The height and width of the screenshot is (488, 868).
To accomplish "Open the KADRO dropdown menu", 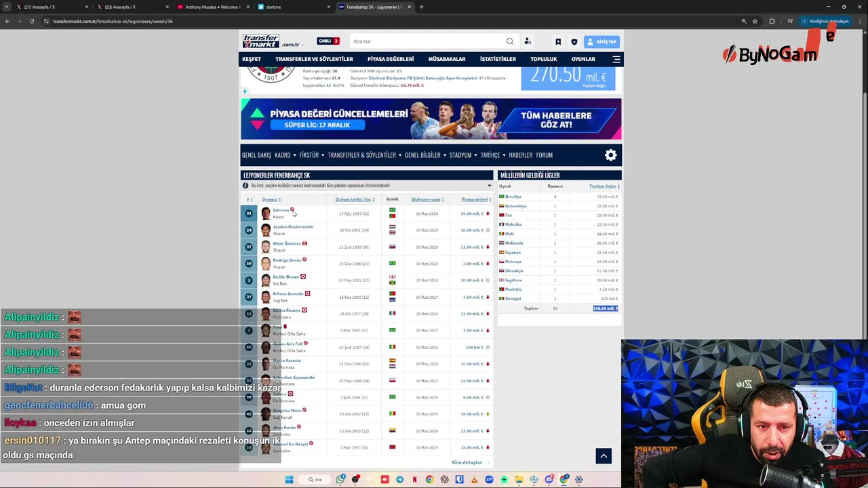I will tap(285, 155).
